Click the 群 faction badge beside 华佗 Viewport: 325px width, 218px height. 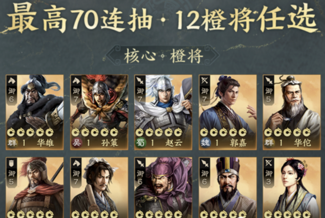(x=269, y=143)
